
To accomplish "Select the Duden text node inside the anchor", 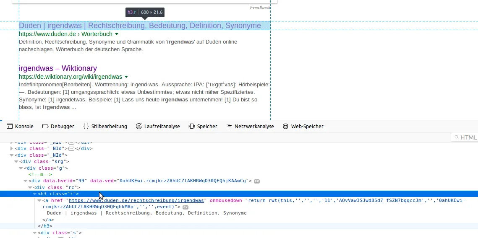I will tap(146, 213).
